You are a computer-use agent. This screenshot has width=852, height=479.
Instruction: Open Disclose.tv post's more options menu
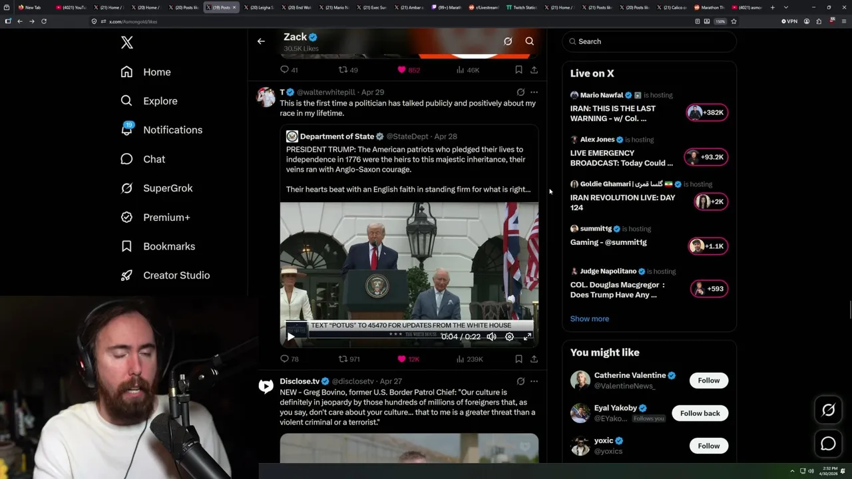click(x=534, y=381)
